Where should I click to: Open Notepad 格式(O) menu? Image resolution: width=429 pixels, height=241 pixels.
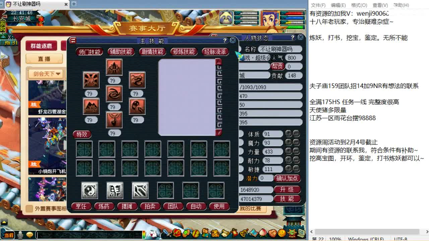click(359, 5)
